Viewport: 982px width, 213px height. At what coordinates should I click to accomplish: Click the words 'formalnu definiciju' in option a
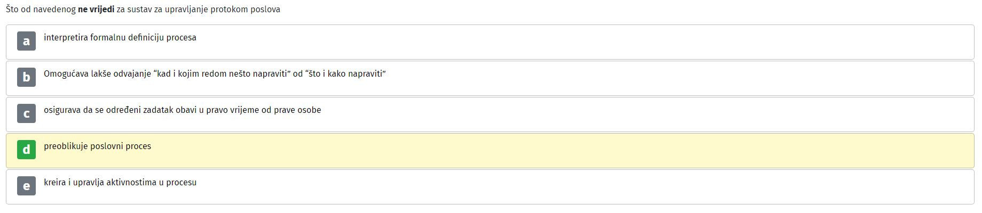[127, 38]
